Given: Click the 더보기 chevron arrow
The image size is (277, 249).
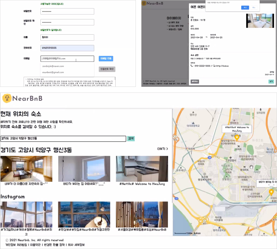Looking at the screenshot, I should coord(167,149).
